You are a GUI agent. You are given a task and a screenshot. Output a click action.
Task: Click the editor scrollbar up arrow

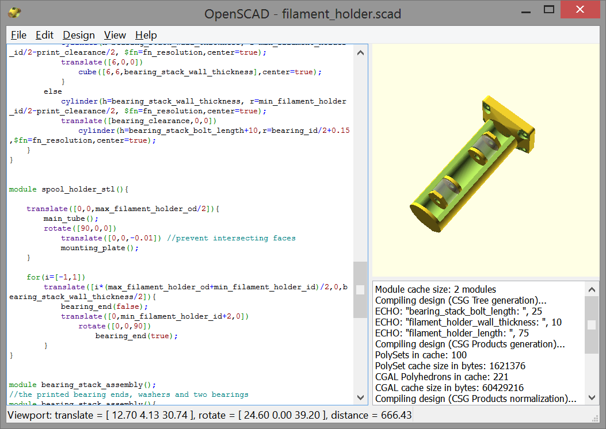tap(360, 52)
